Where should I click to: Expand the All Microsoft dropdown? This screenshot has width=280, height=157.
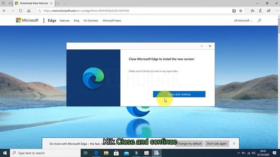click(243, 20)
